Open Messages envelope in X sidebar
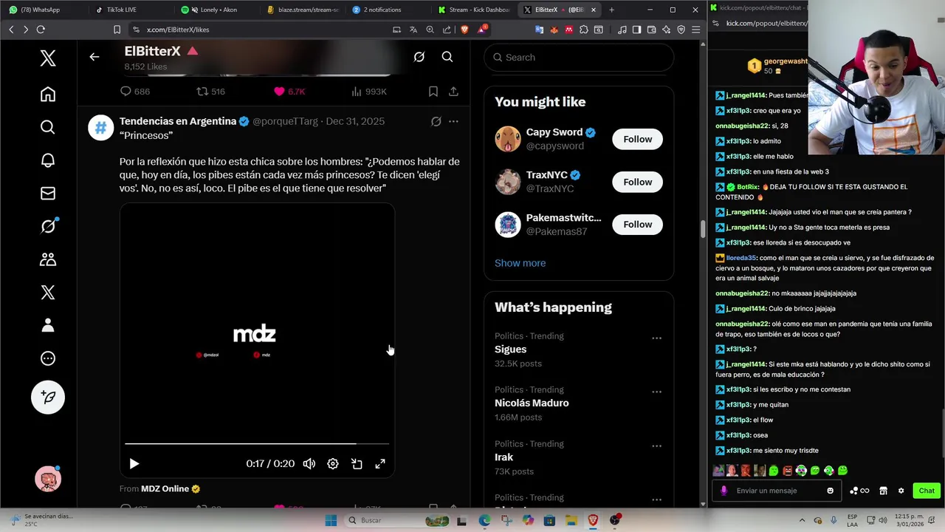The width and height of the screenshot is (945, 532). (x=48, y=194)
